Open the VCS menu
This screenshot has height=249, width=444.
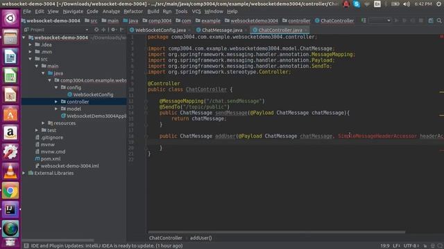[196, 12]
